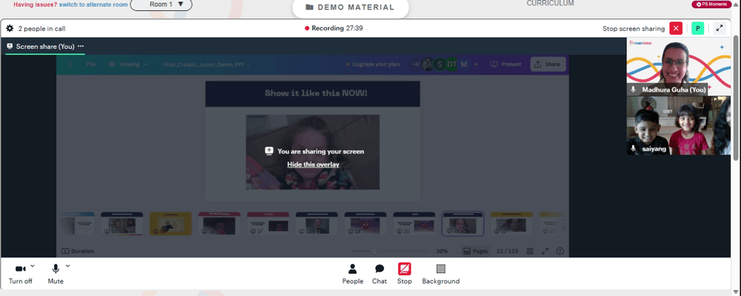The width and height of the screenshot is (741, 296).
Task: Click the DT collaborator avatar
Action: (x=452, y=64)
